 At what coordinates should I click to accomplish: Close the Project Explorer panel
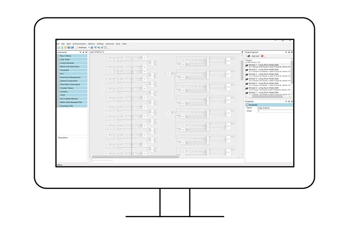pyautogui.click(x=292, y=52)
